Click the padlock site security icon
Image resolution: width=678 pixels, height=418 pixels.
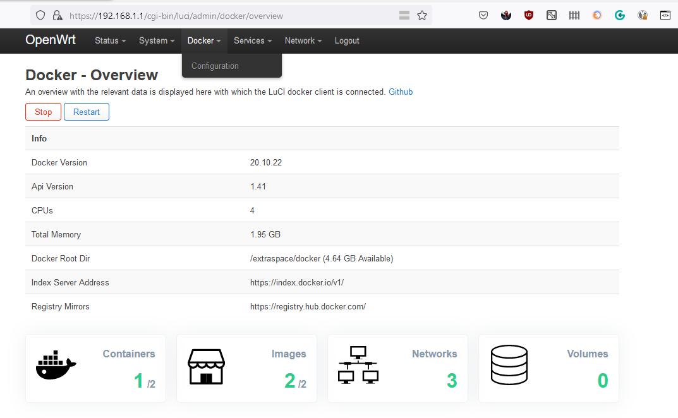[x=57, y=16]
